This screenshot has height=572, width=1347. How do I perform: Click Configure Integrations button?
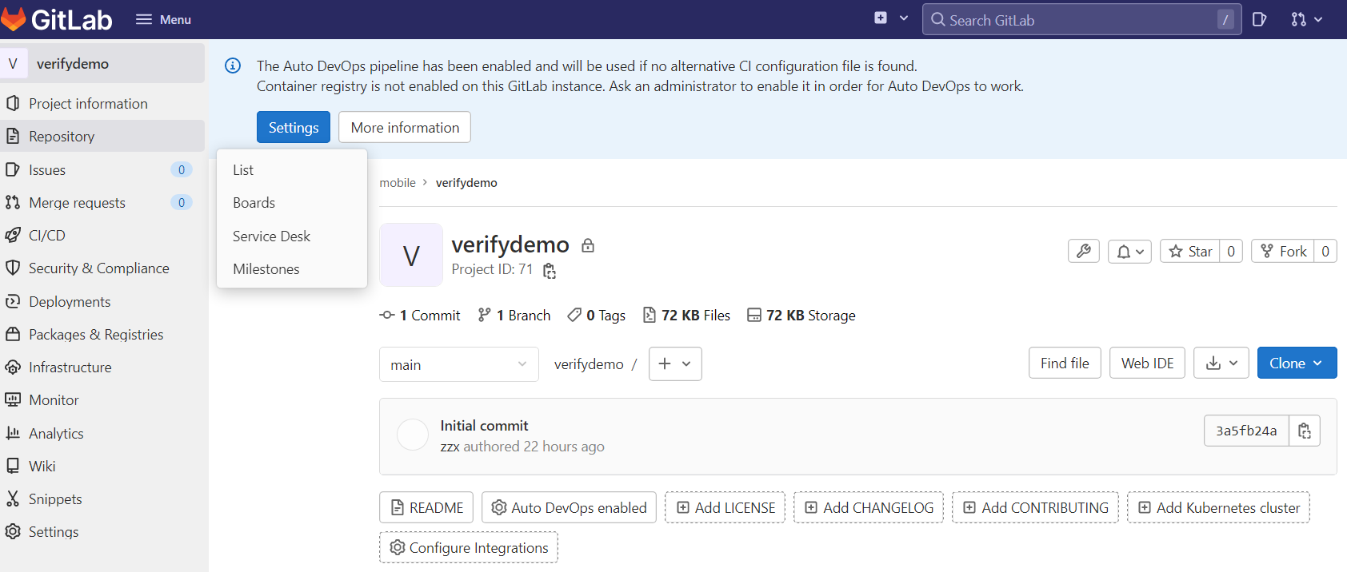tap(469, 547)
